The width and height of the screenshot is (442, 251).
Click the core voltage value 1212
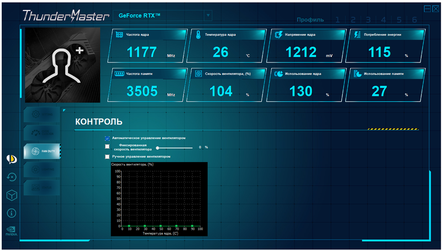coord(301,52)
